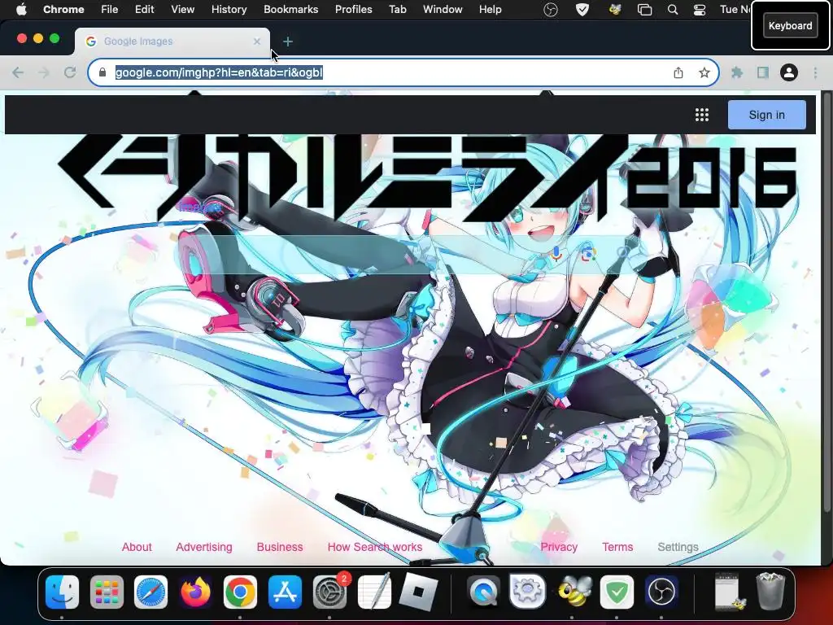Open the Edit menu
This screenshot has width=833, height=625.
point(144,9)
